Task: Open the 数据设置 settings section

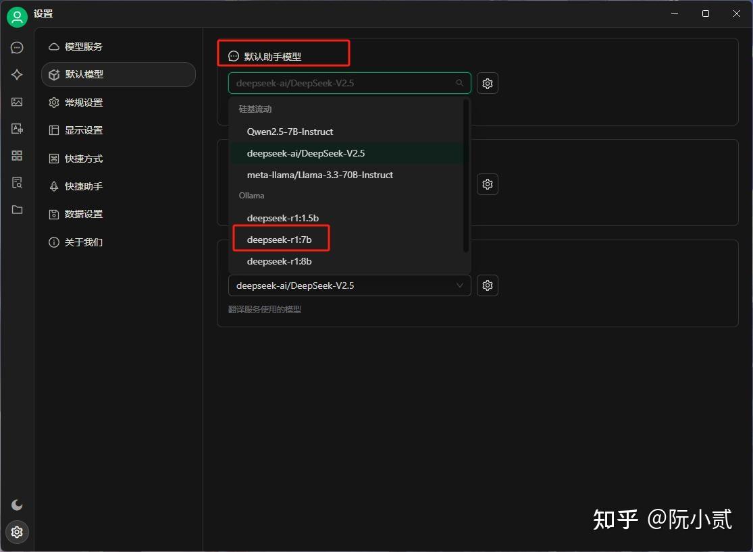Action: 118,214
